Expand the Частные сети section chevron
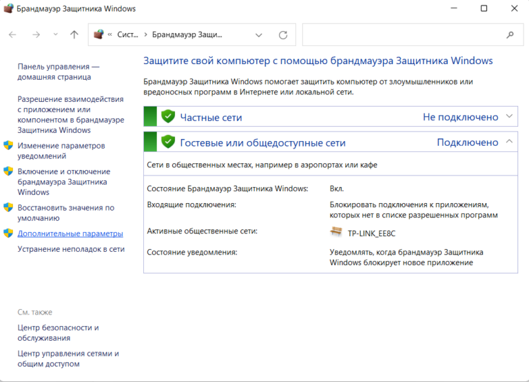 coord(510,116)
